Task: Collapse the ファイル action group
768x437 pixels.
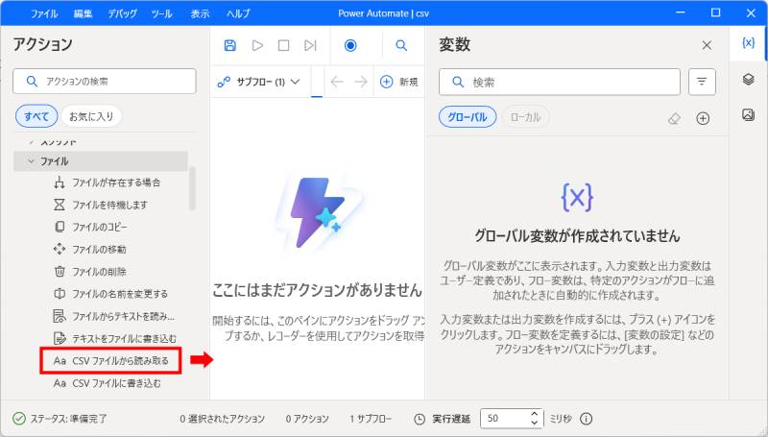Action: pos(32,161)
